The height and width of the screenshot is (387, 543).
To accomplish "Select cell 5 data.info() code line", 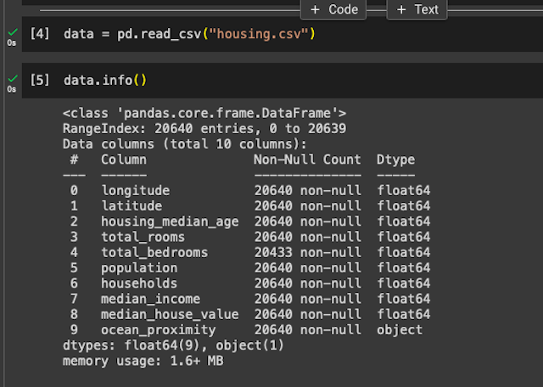I will pyautogui.click(x=105, y=81).
